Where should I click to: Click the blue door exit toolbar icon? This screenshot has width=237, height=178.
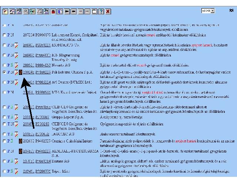[x=60, y=11]
